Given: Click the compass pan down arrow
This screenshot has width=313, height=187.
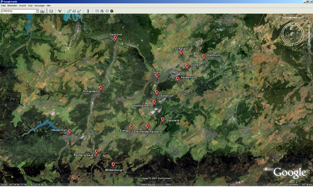Looking at the screenshot, I should click(292, 39).
